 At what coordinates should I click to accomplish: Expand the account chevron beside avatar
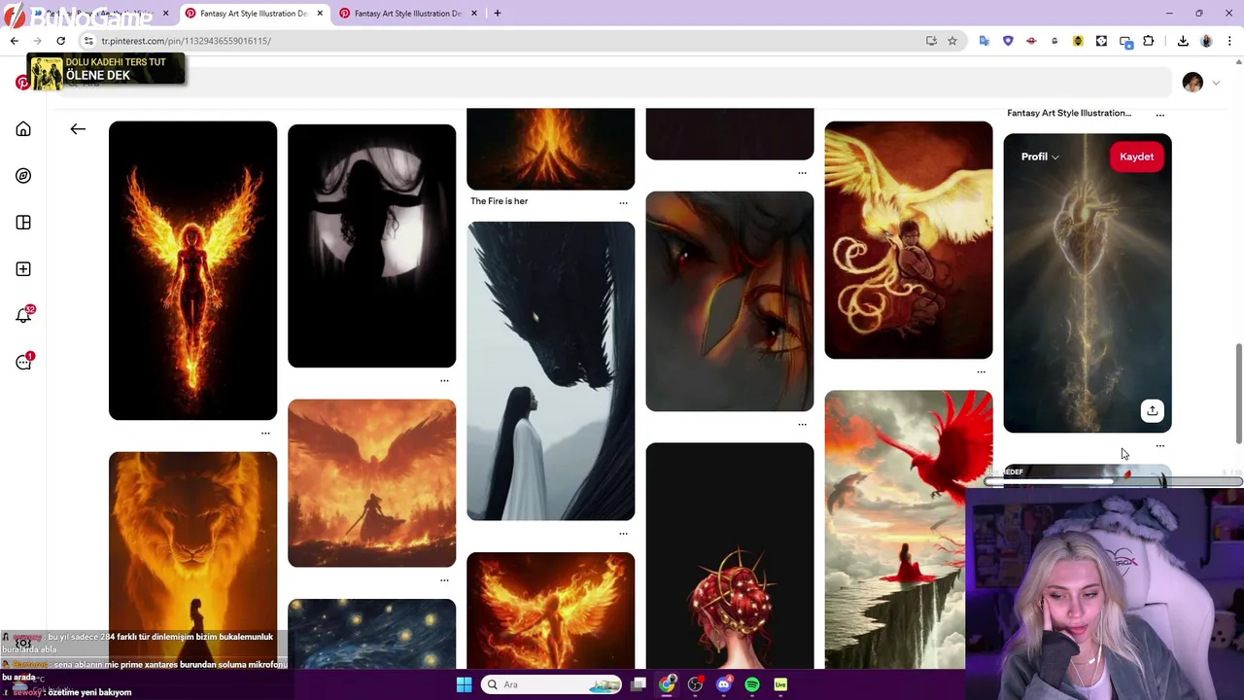pos(1216,83)
